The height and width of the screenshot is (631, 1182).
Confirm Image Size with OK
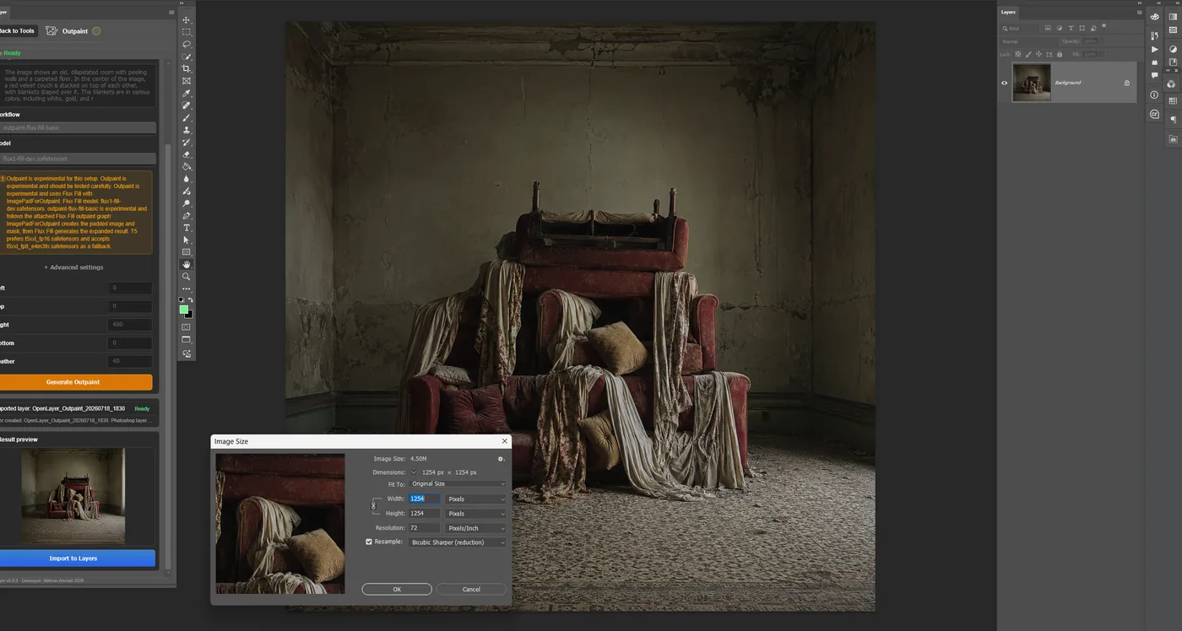click(397, 589)
